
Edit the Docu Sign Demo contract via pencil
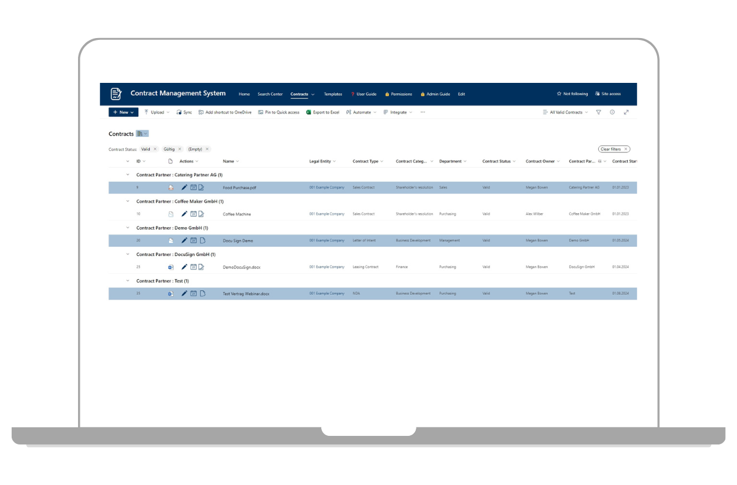[184, 241]
